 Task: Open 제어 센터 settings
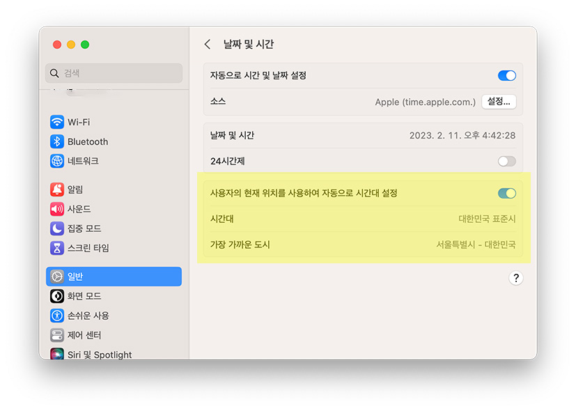coord(56,334)
